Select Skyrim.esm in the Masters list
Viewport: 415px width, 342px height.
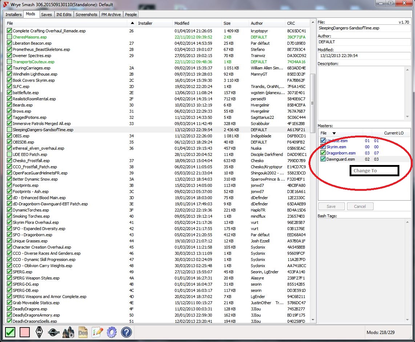tap(364, 147)
